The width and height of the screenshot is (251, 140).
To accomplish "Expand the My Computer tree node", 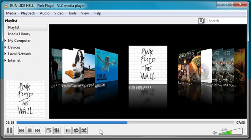I will [x=5, y=41].
